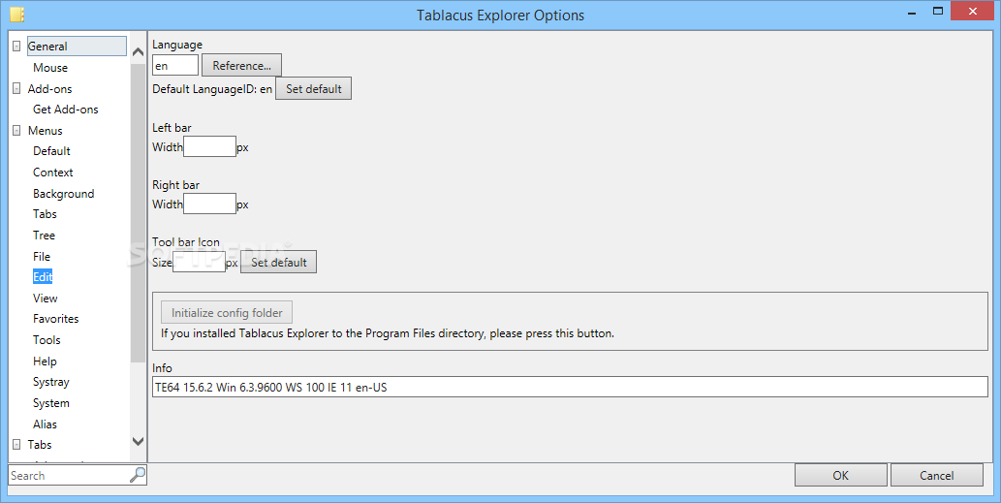Open the Default menu settings
This screenshot has height=503, width=1001.
coord(51,151)
